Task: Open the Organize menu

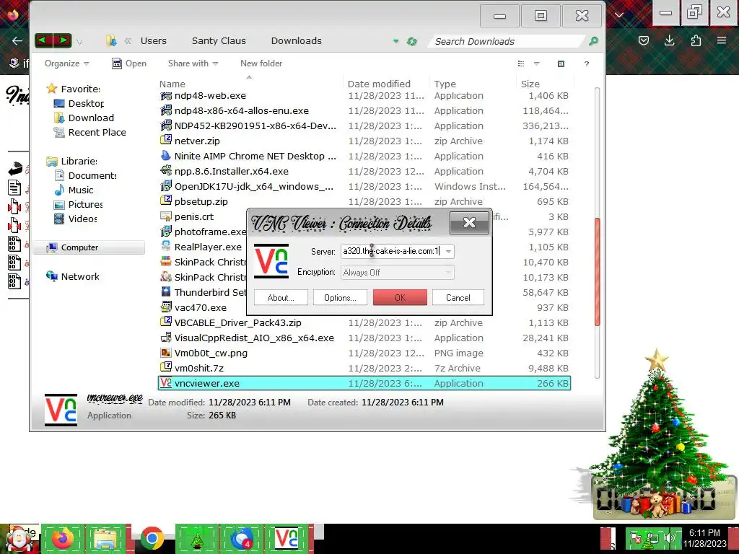Action: click(x=66, y=63)
